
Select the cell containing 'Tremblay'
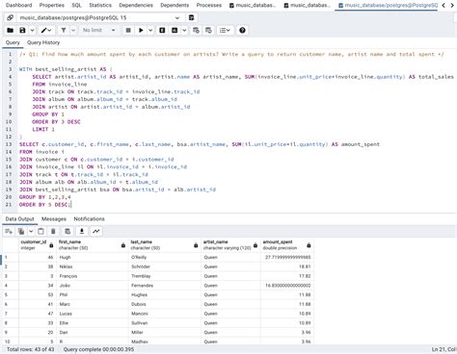[165, 276]
